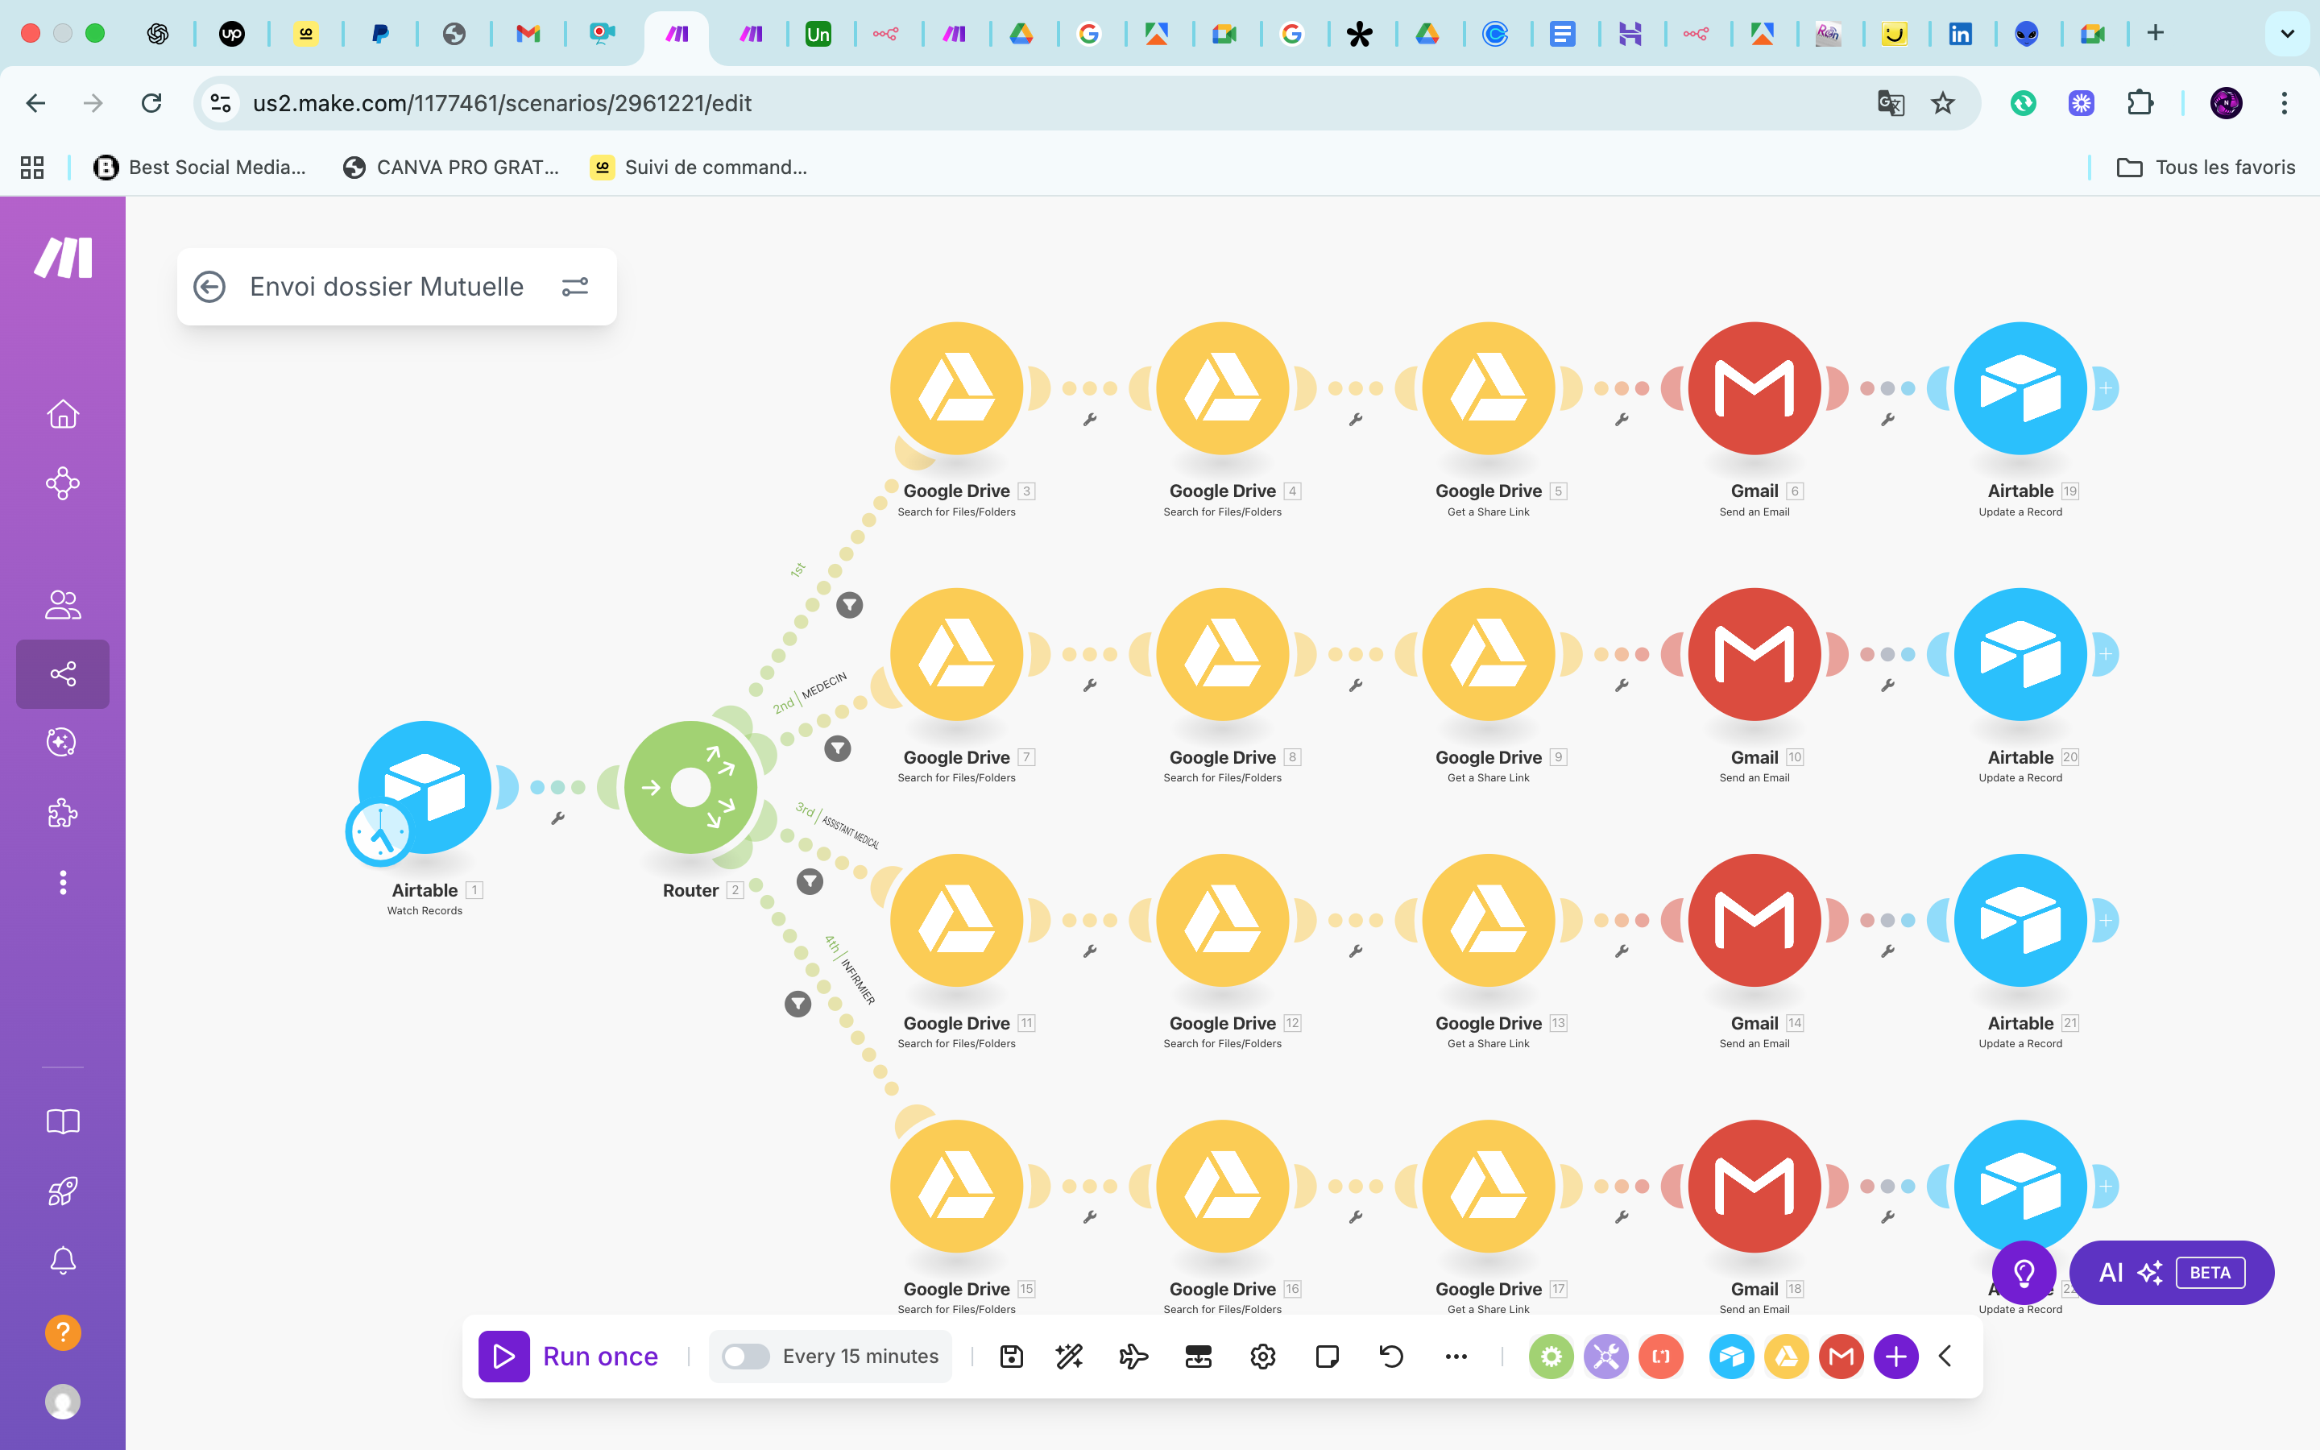Open the notes icon in toolbar
Screen dimensions: 2320x1450
tap(1327, 1356)
